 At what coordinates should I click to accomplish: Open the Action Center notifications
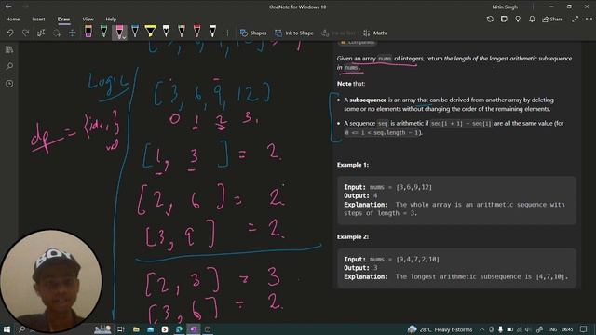pyautogui.click(x=584, y=329)
